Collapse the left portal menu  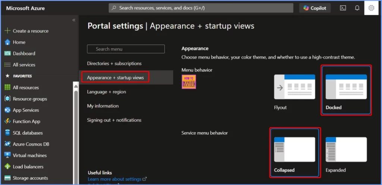point(74,20)
